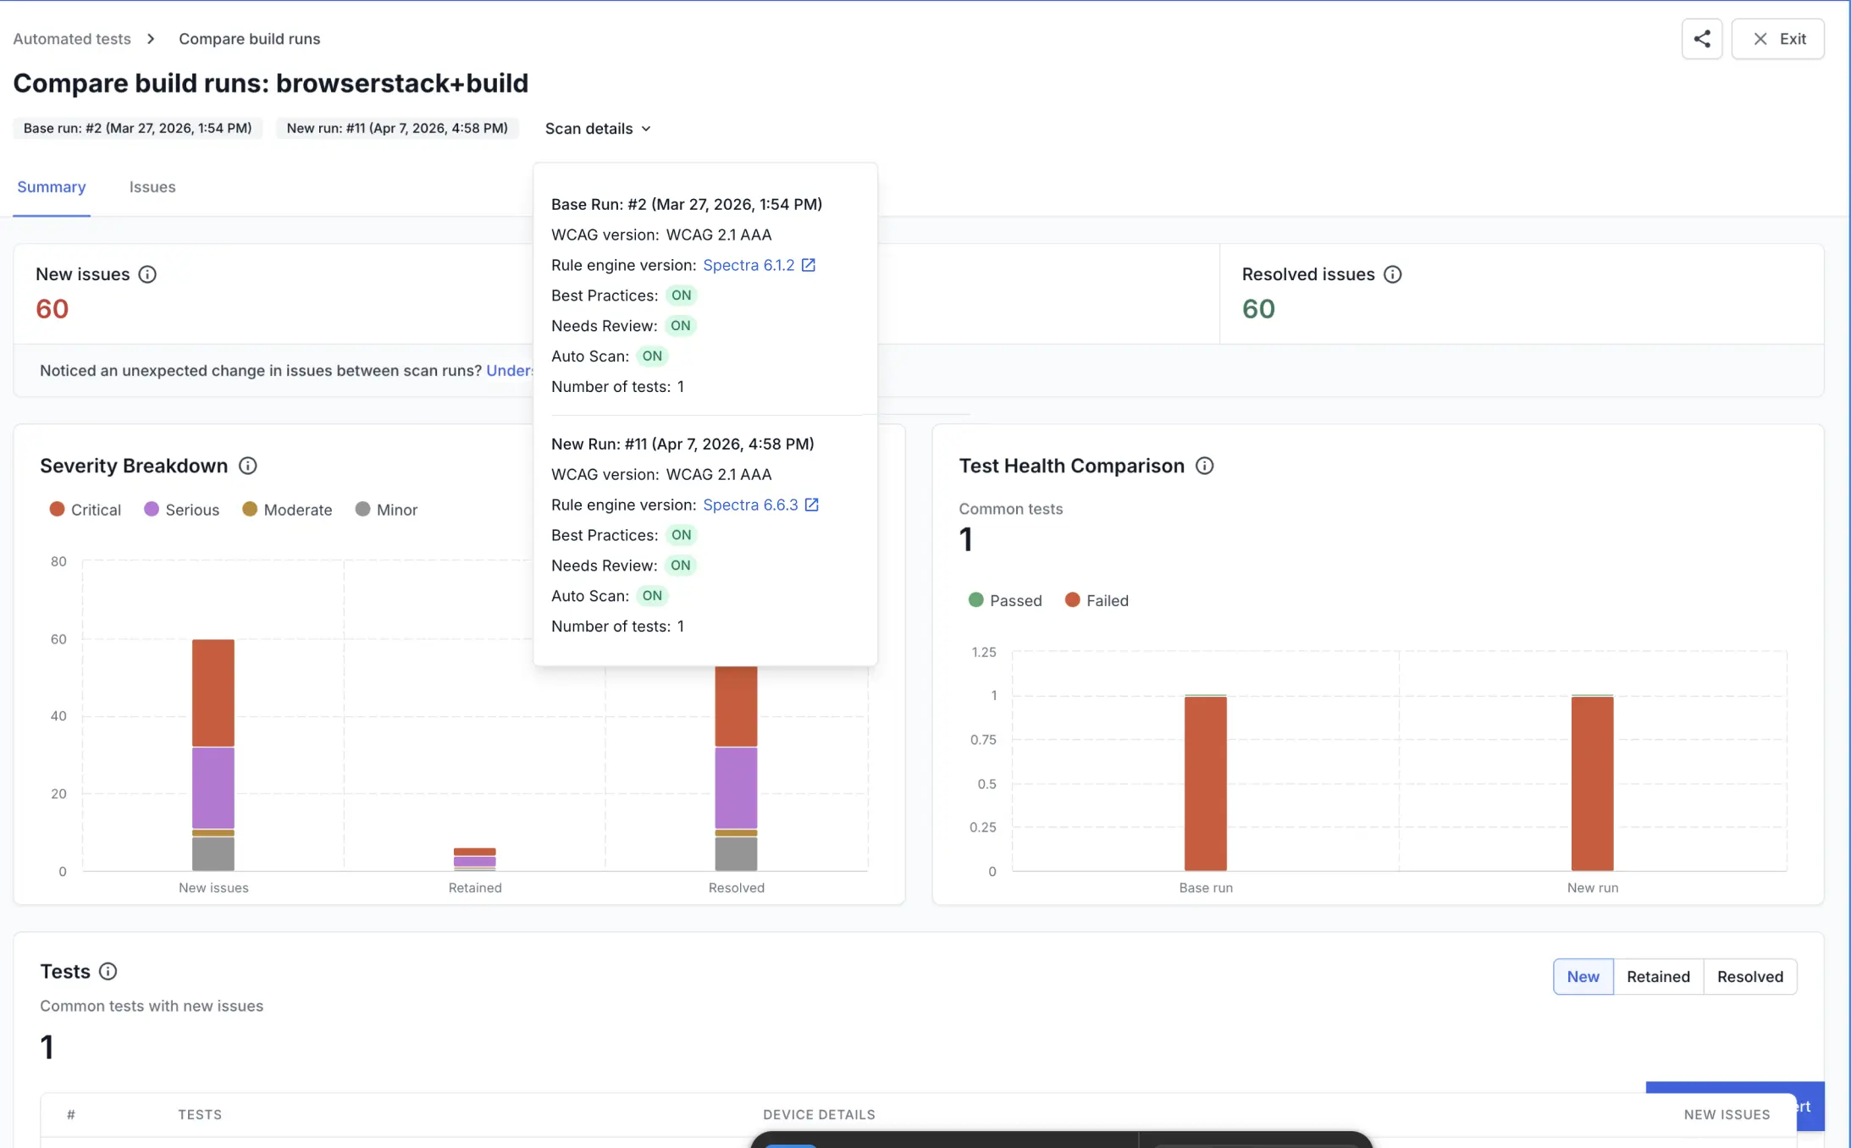The height and width of the screenshot is (1148, 1851).
Task: Click the Severity Breakdown info icon
Action: point(247,466)
